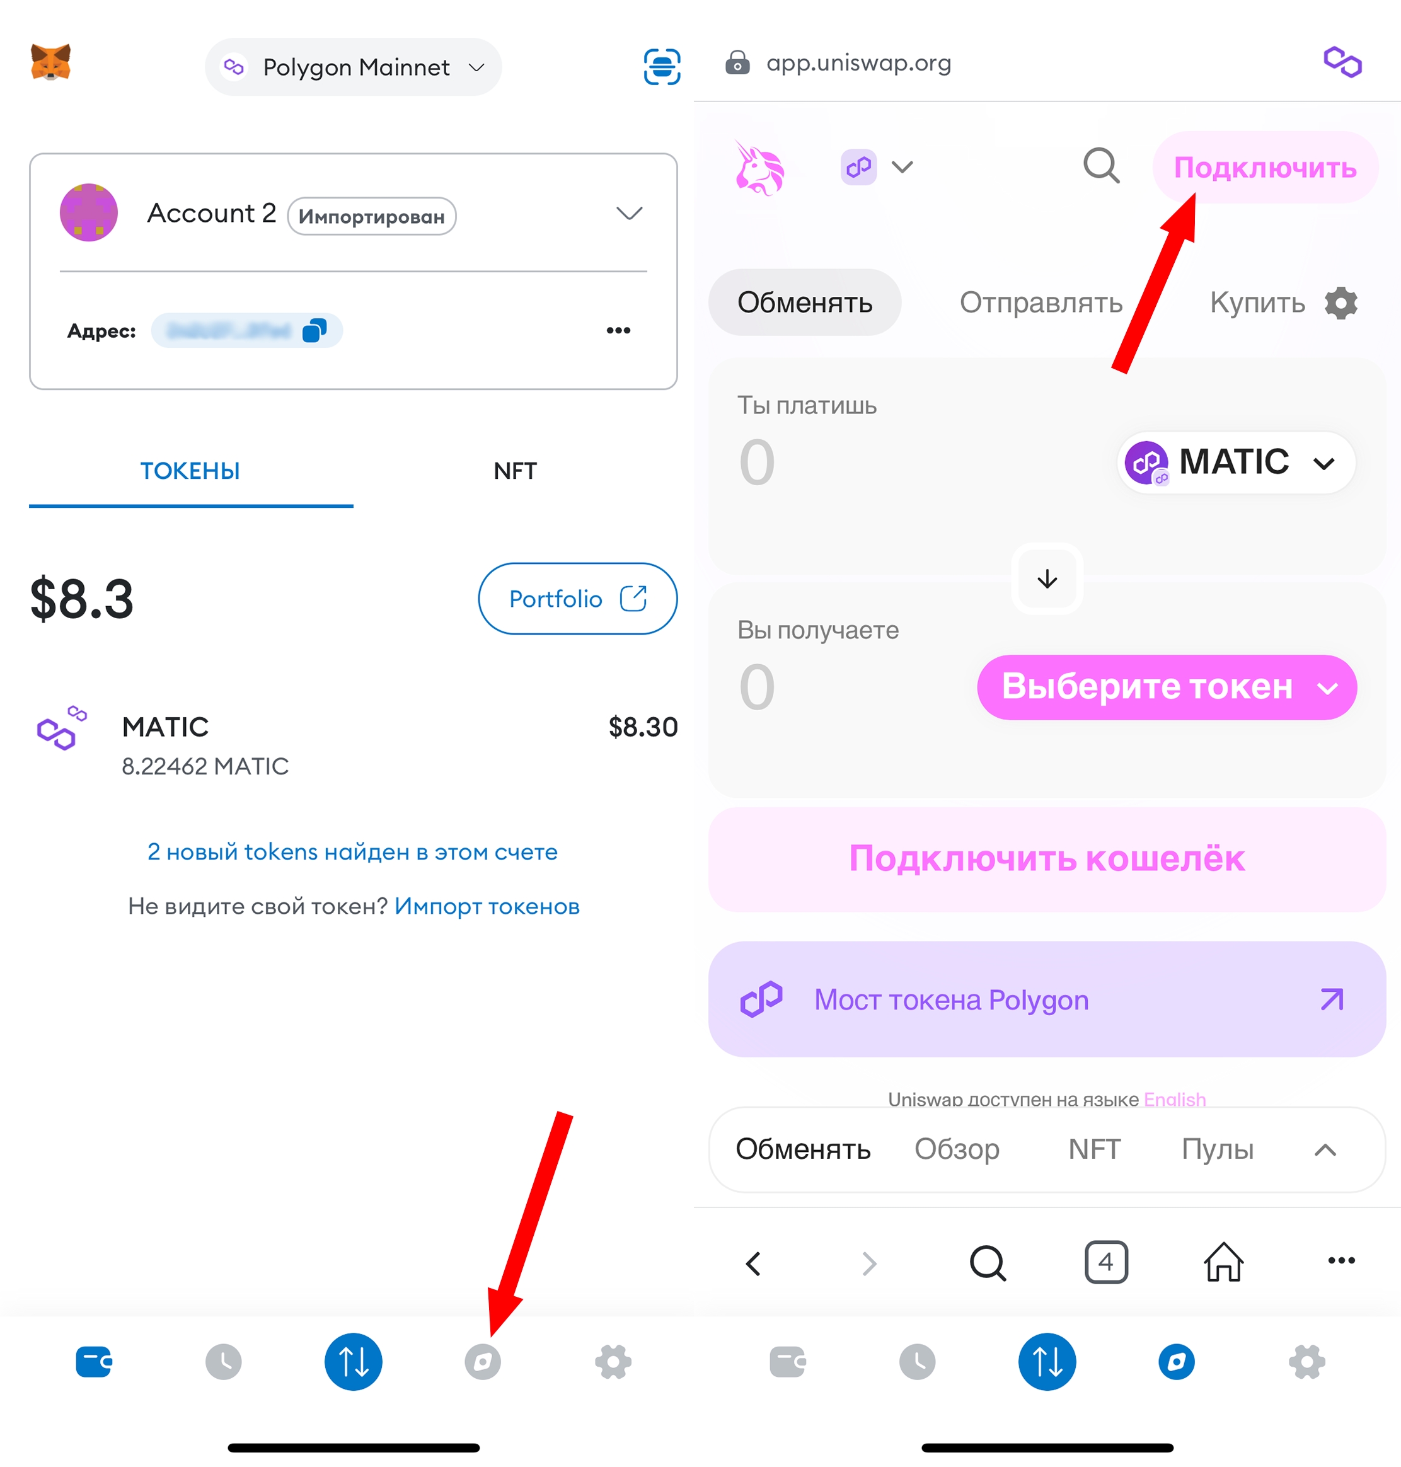Expand the Account 2 selector
1401x1467 pixels.
tap(629, 214)
